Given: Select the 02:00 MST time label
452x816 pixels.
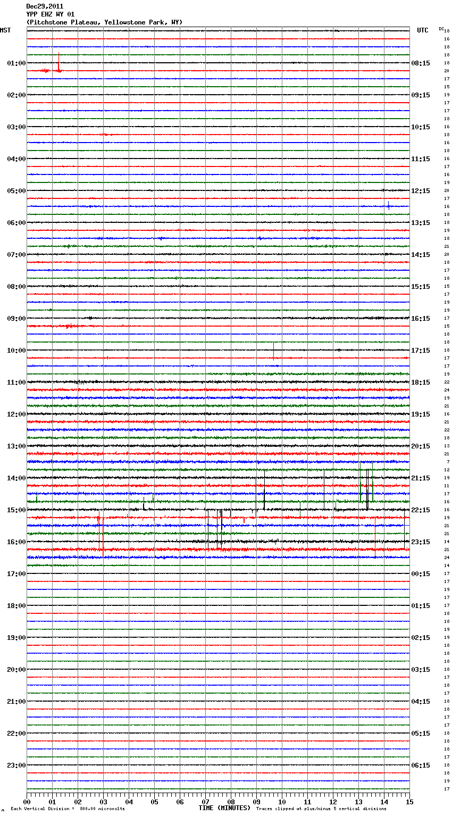Looking at the screenshot, I should tap(16, 95).
